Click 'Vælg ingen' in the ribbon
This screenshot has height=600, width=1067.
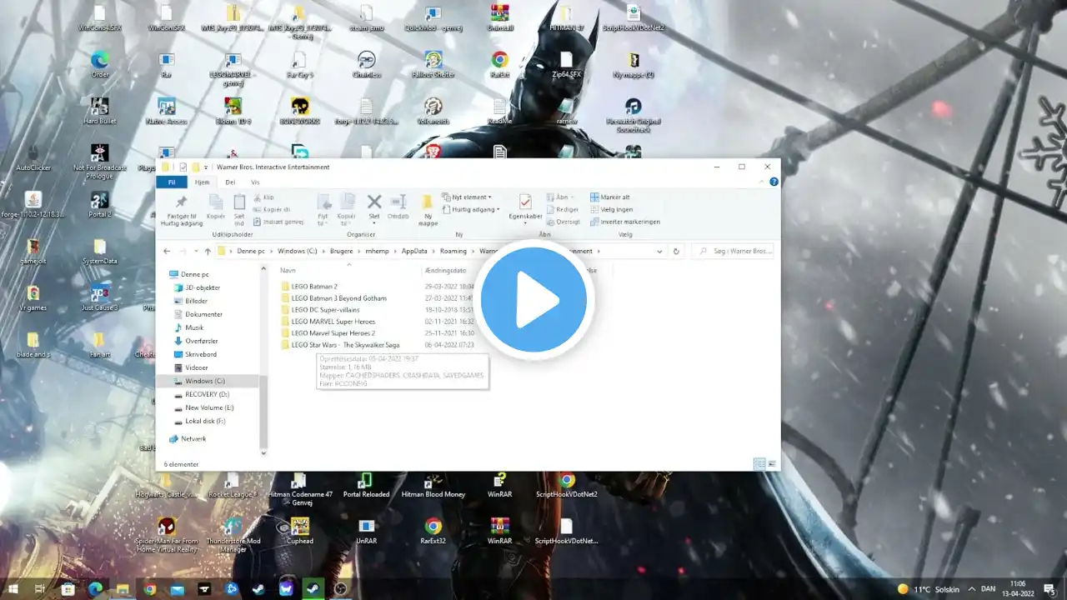tap(611, 209)
